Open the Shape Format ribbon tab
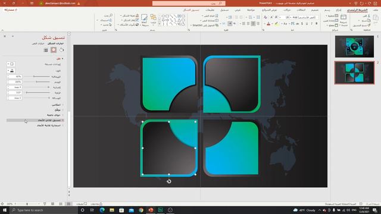The height and width of the screenshot is (214, 381). (191, 10)
